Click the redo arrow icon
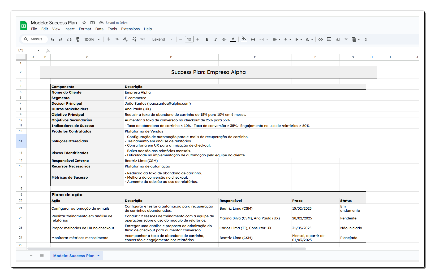Viewport: 435px width, 278px height. coord(61,39)
